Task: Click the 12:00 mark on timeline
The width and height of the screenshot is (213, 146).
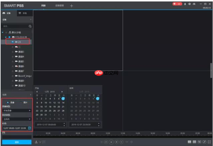Action: [123, 133]
